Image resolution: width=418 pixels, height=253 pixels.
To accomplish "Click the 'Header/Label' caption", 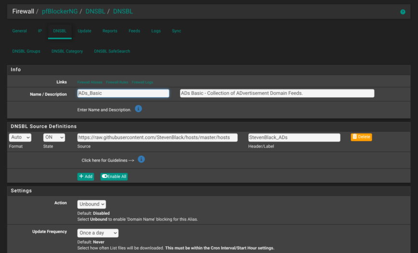I will (261, 146).
